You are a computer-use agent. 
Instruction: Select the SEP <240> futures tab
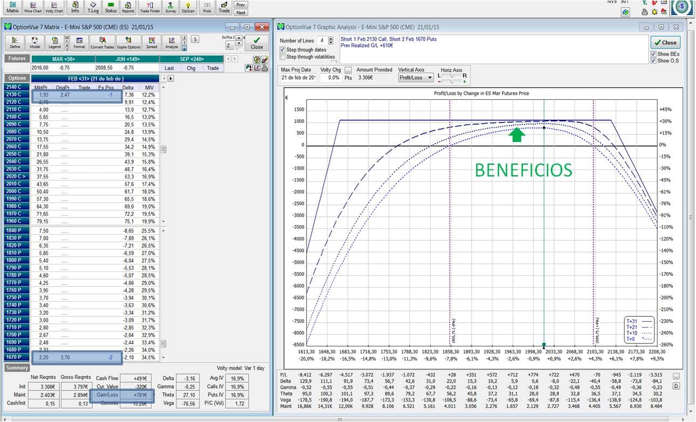click(191, 59)
